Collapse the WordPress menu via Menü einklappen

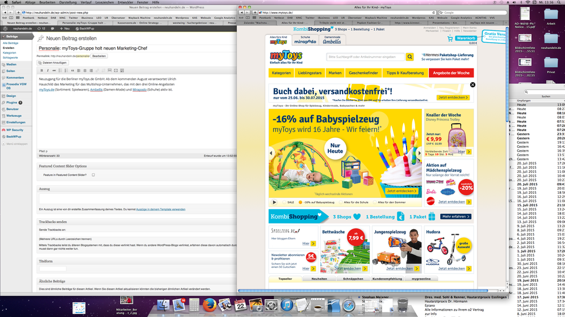coord(15,144)
